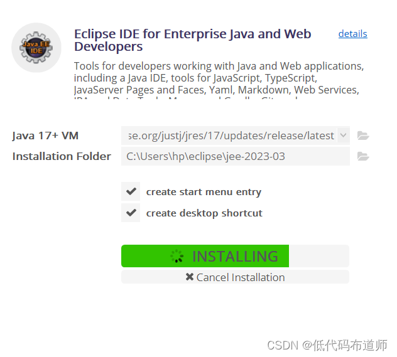The width and height of the screenshot is (397, 357).
Task: Click the Java EE IDE gear logo
Action: [x=36, y=48]
